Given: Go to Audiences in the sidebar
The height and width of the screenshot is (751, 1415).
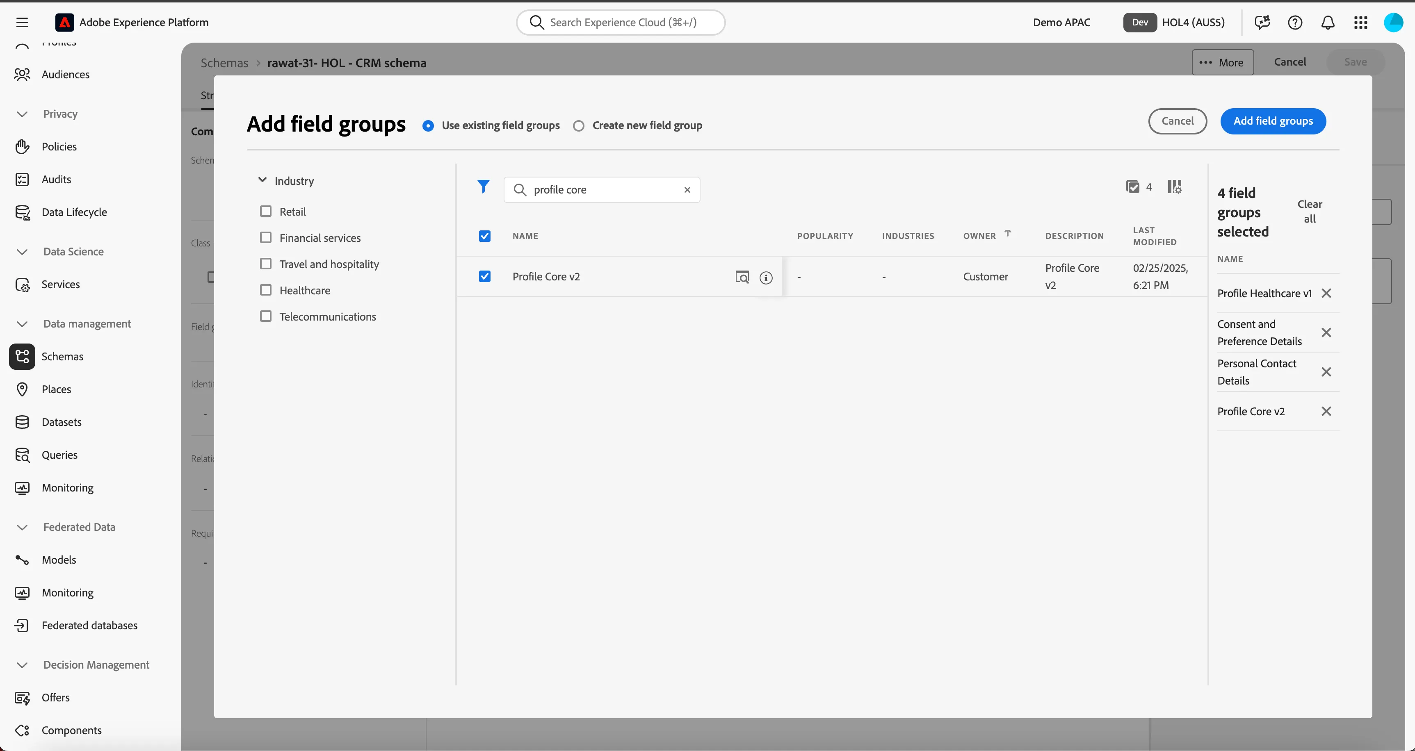Looking at the screenshot, I should pyautogui.click(x=65, y=74).
